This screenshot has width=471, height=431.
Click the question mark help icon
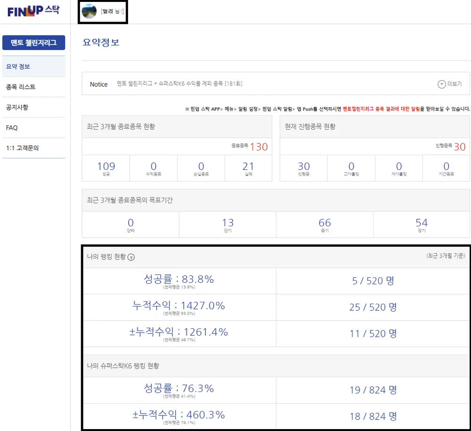[131, 257]
